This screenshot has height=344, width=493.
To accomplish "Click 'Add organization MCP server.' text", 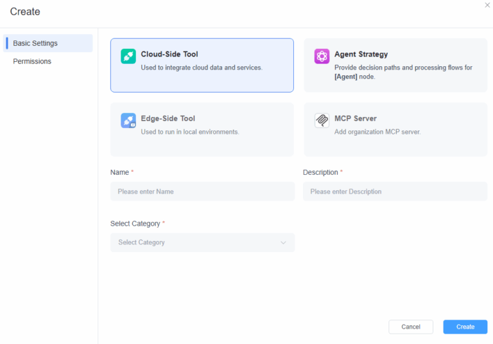I will [x=377, y=132].
